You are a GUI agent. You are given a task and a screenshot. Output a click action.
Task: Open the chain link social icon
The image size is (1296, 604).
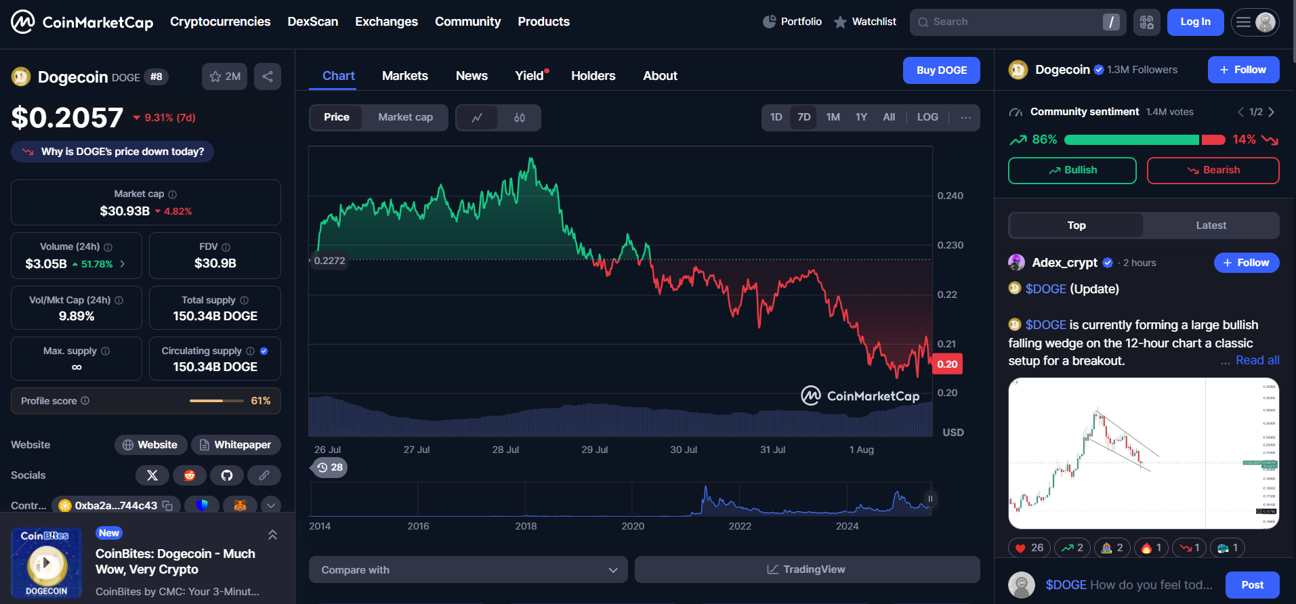[x=264, y=475]
